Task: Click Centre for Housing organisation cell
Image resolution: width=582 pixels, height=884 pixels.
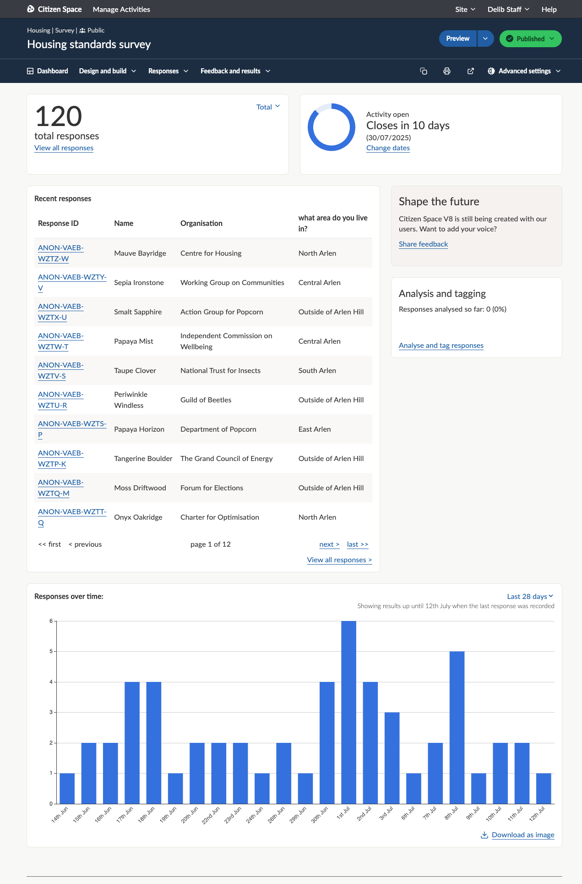Action: pos(211,253)
